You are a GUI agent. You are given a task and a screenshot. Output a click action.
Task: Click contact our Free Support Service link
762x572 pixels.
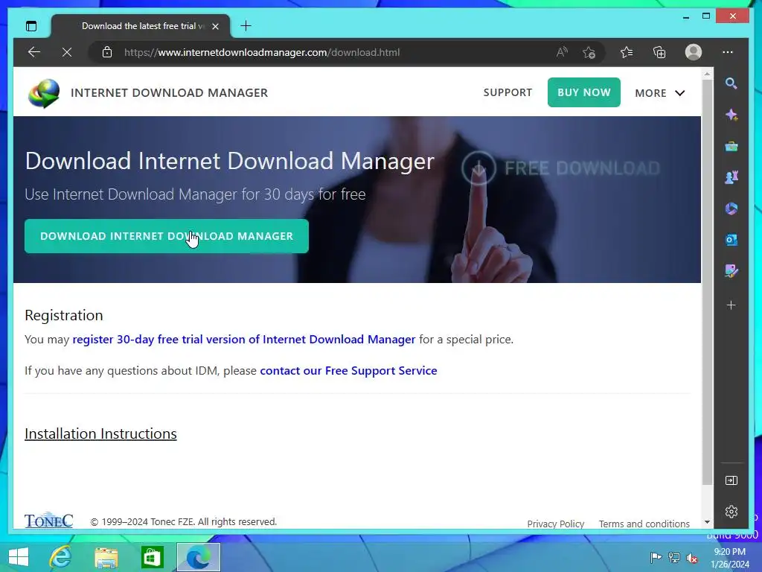click(348, 371)
